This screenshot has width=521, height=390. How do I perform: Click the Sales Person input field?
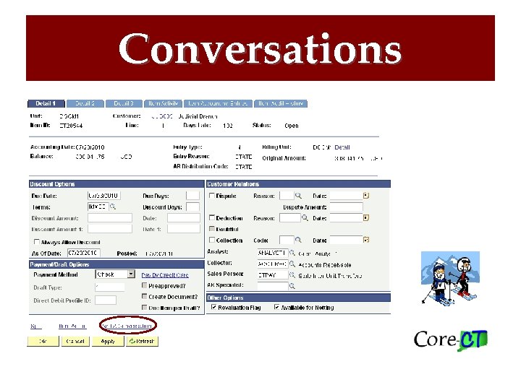pos(273,275)
